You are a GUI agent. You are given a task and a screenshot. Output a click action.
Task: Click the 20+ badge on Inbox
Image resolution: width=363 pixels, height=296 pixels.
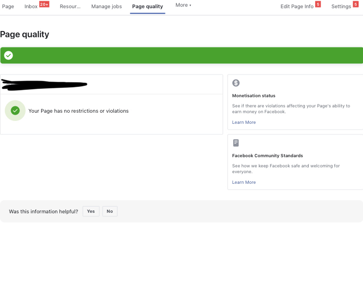tap(44, 4)
